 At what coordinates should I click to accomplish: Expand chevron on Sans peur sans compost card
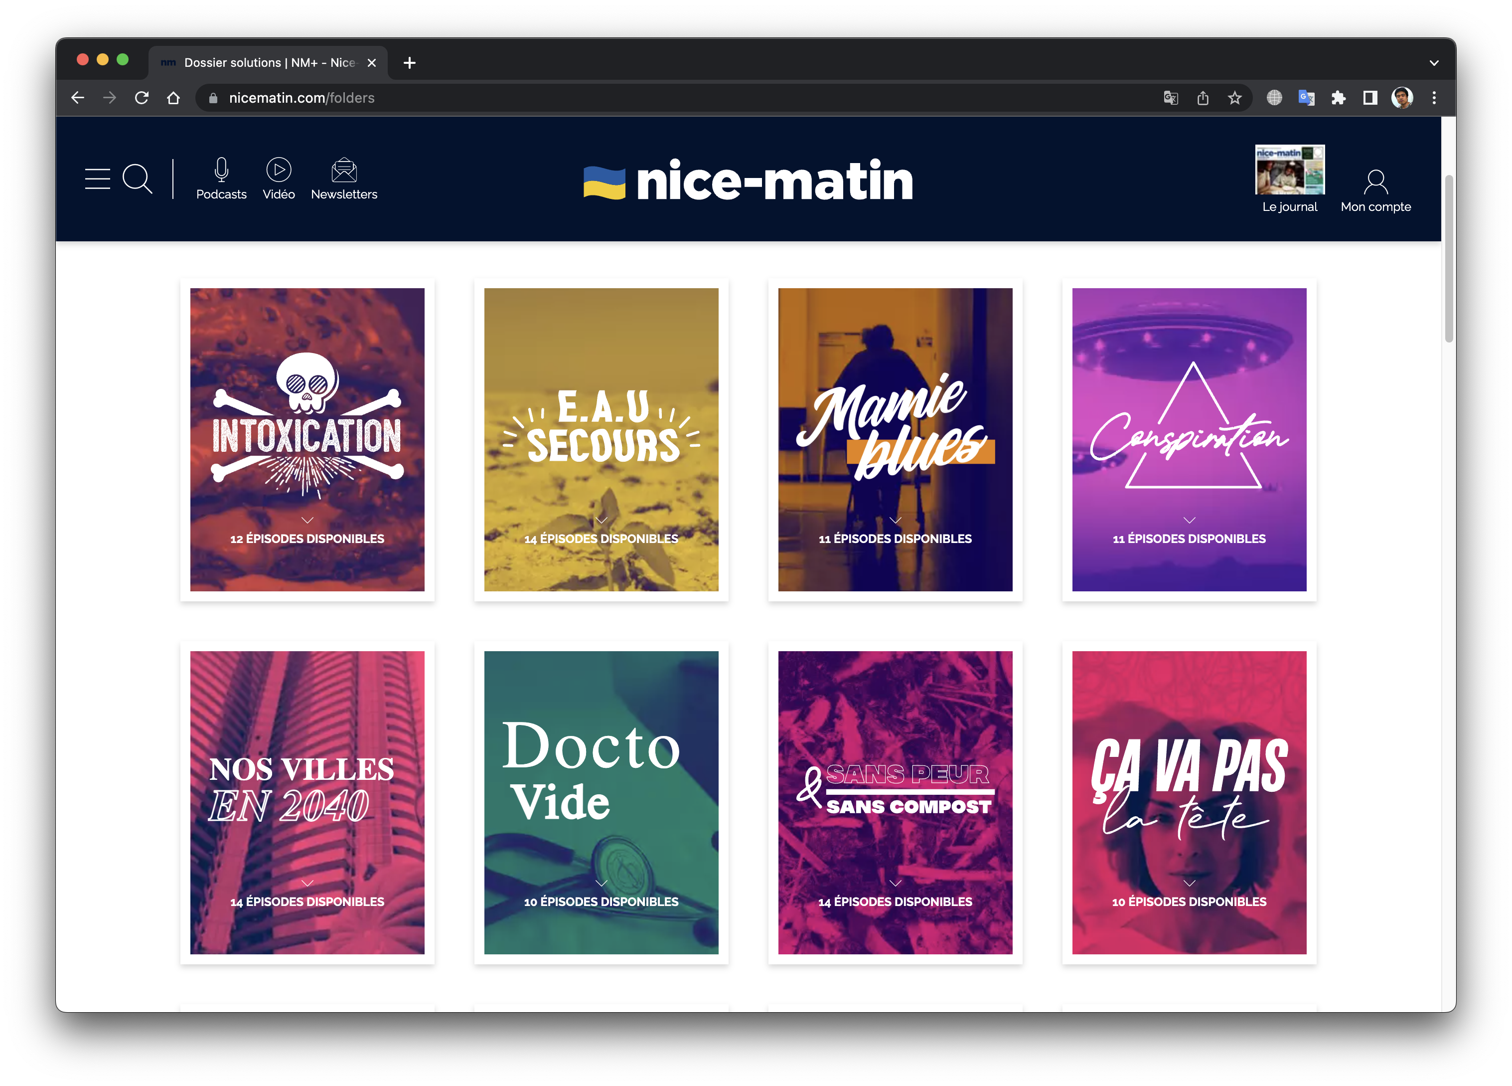896,883
